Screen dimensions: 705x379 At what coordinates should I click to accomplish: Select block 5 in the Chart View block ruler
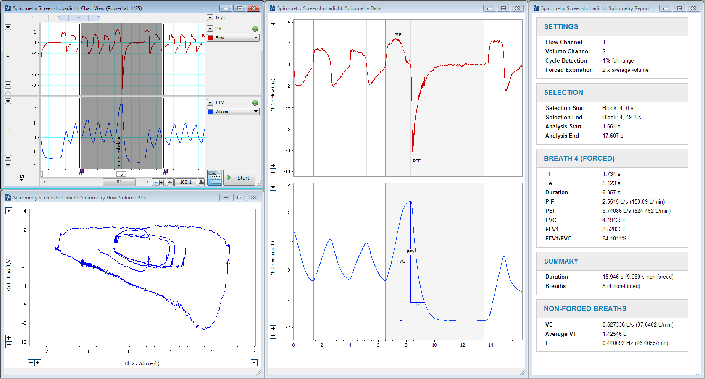(98, 18)
